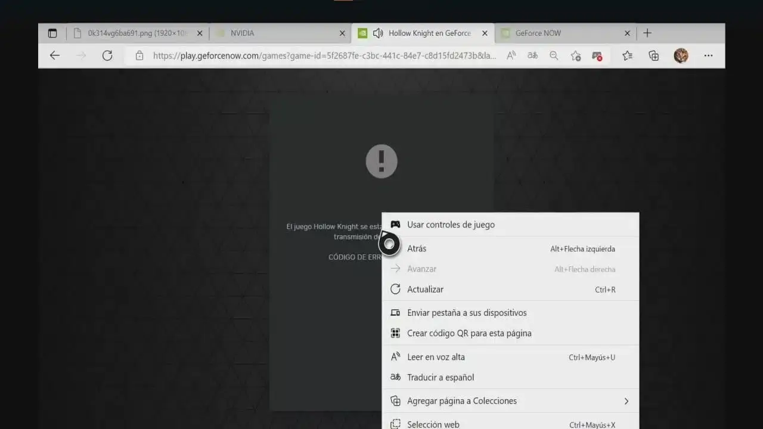Reload the page with the refresh icon
Image resolution: width=763 pixels, height=429 pixels.
pyautogui.click(x=107, y=55)
